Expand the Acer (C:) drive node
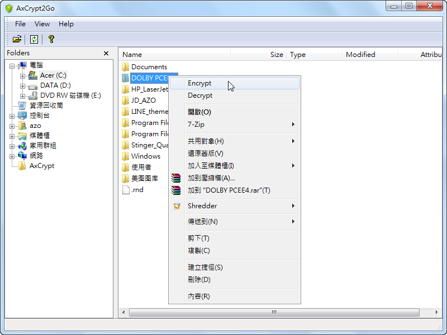Viewport: 447px width, 335px height. point(22,76)
